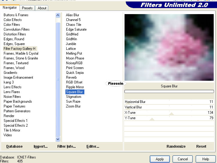The image size is (217, 163).
Task: Choose the Chaos Tile filter
Action: 74,25
